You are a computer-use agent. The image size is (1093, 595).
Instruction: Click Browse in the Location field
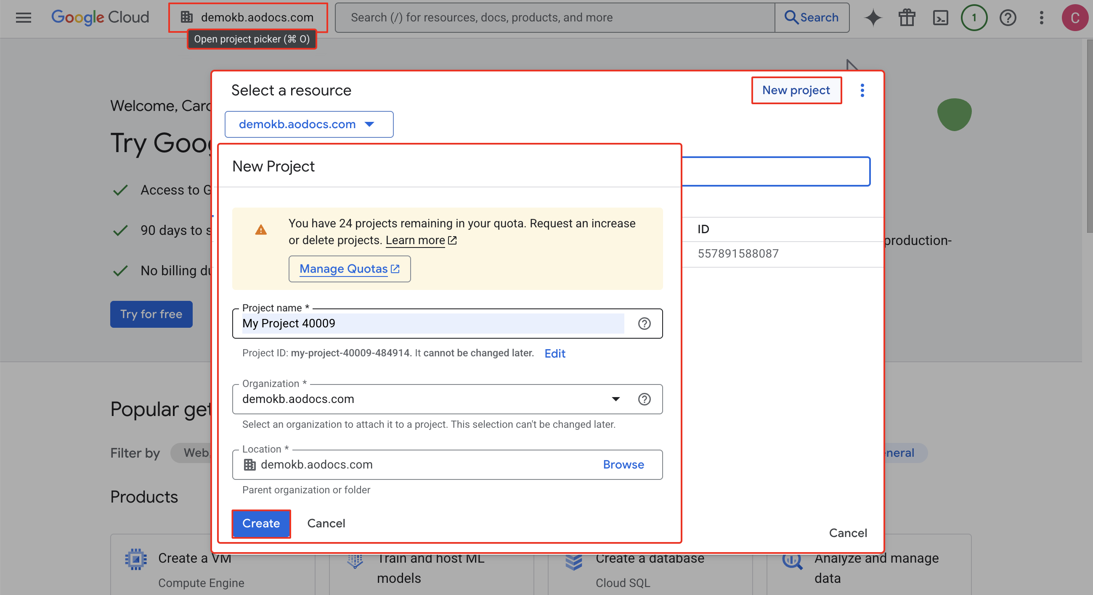click(x=623, y=465)
